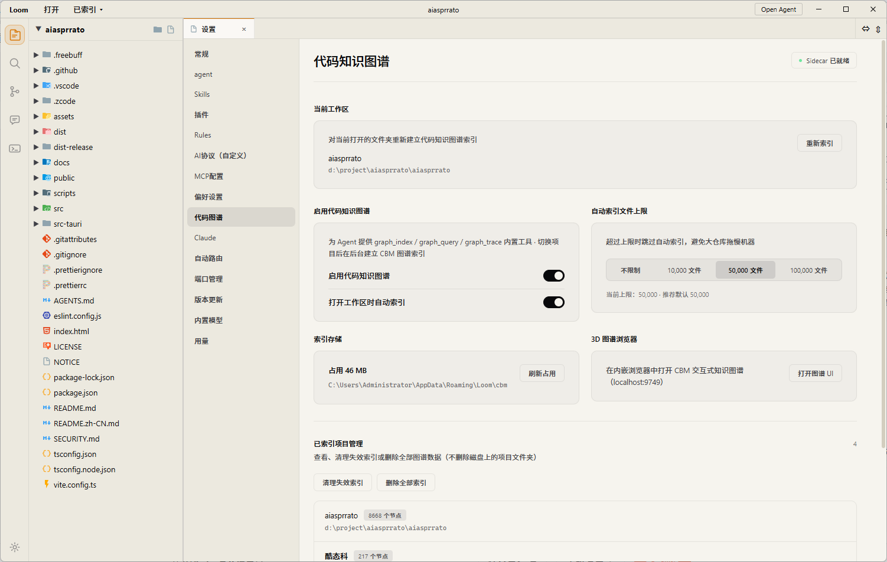Click the package.json braces icon
Viewport: 887px width, 562px height.
tap(47, 393)
